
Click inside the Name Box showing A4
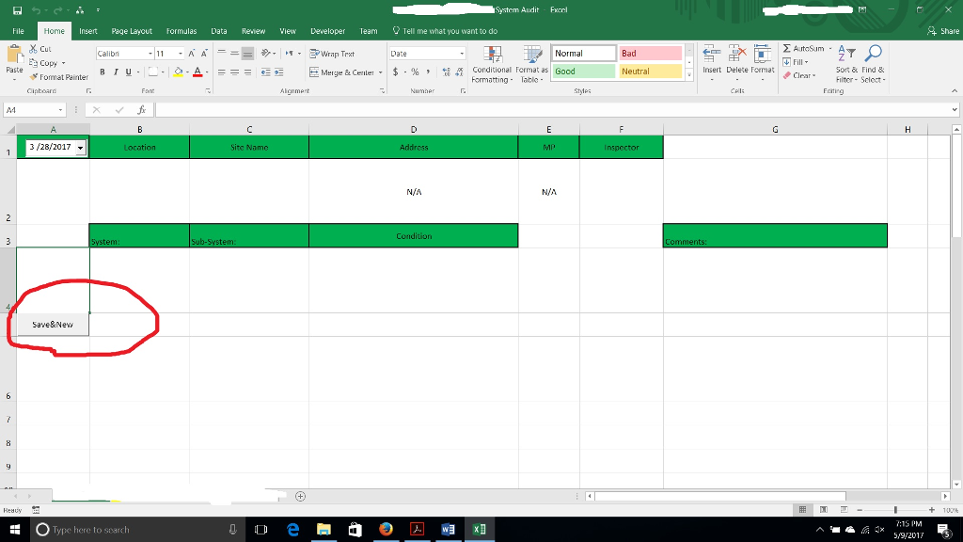(26, 108)
